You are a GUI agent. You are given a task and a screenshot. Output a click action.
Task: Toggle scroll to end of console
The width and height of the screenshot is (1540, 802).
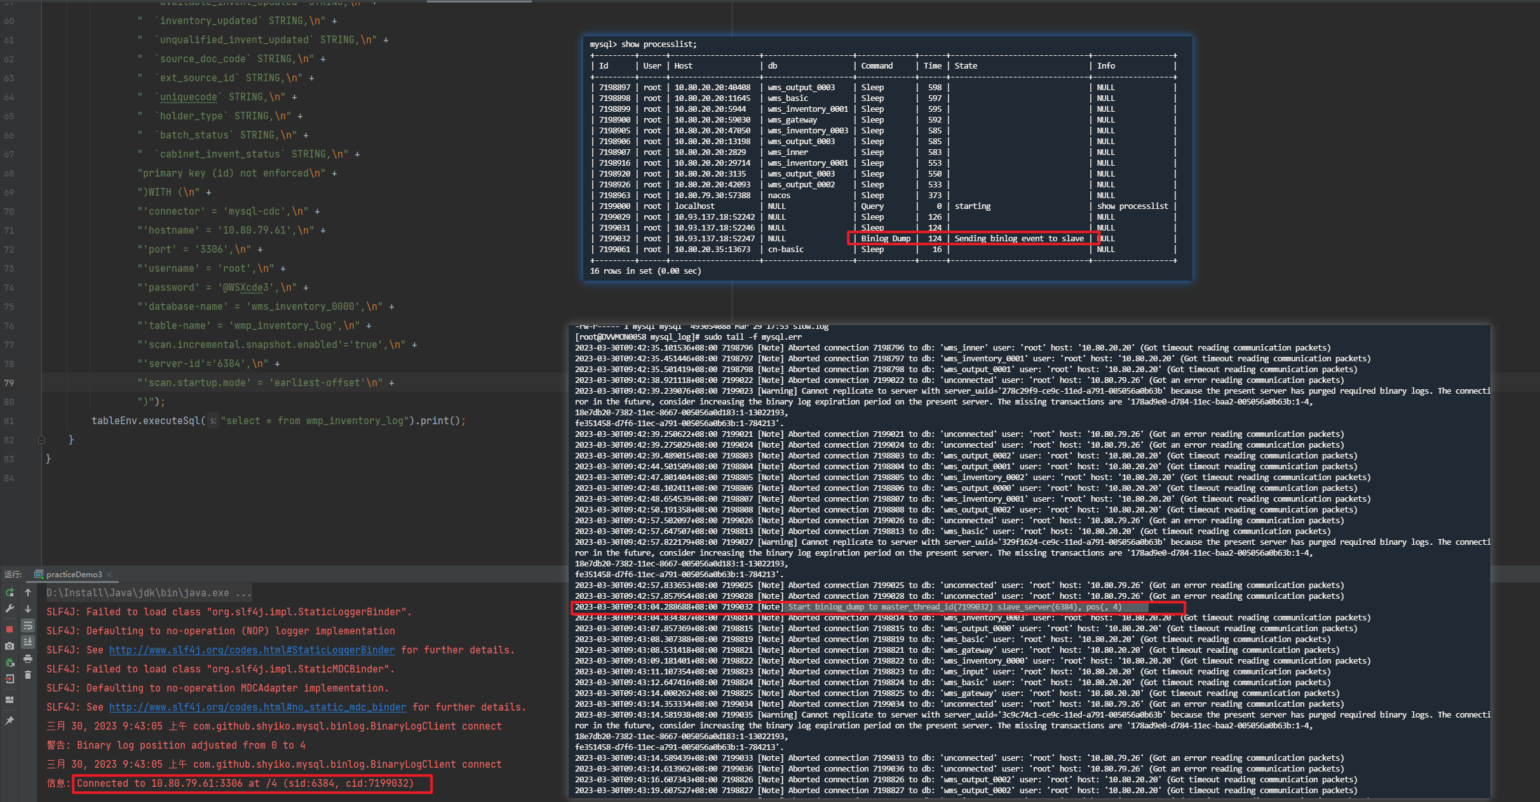[28, 642]
